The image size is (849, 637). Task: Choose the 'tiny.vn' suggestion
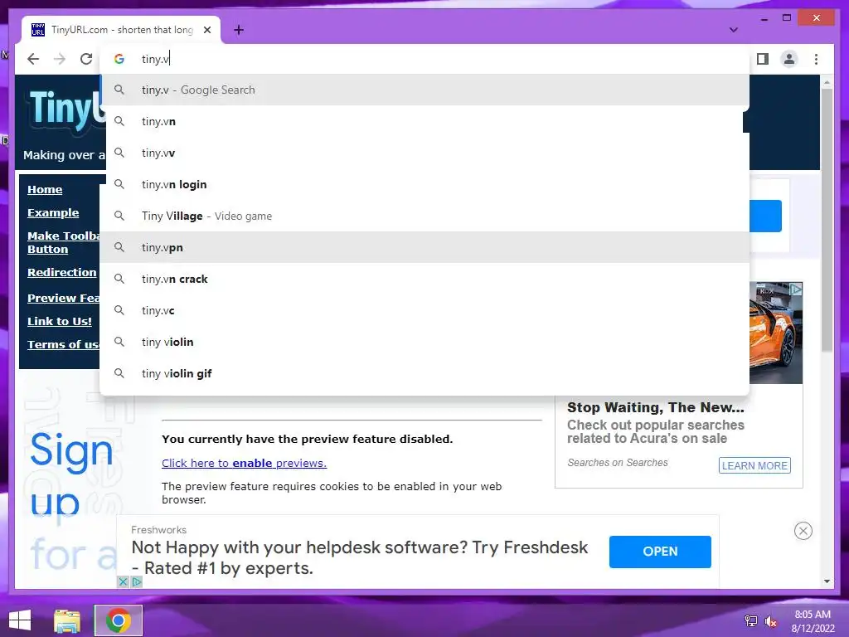coord(425,121)
